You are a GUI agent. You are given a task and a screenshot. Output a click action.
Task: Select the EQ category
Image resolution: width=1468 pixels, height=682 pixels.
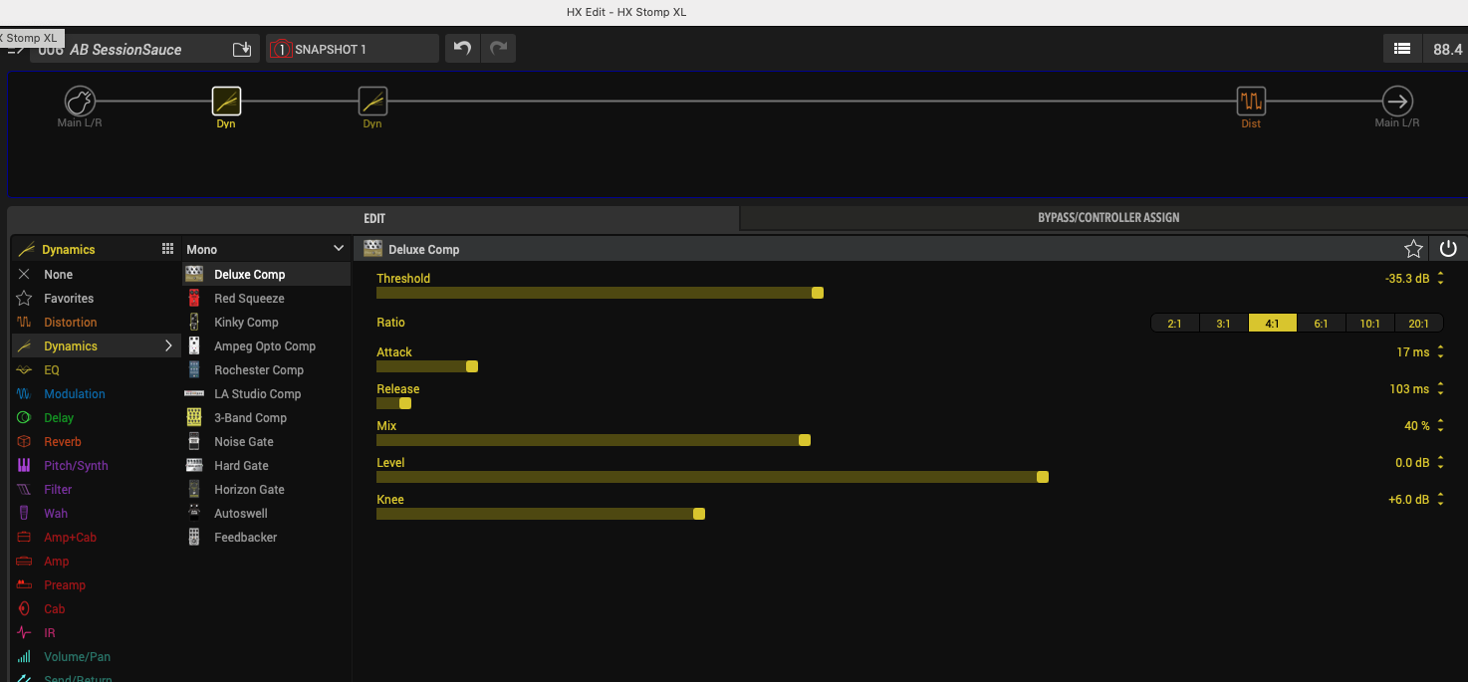[x=97, y=369]
